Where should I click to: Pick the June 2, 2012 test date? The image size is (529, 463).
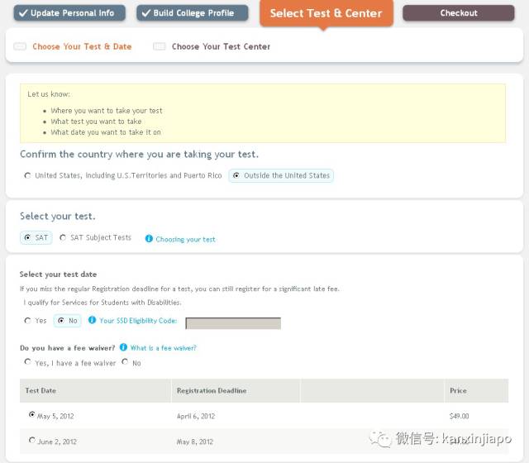32,441
